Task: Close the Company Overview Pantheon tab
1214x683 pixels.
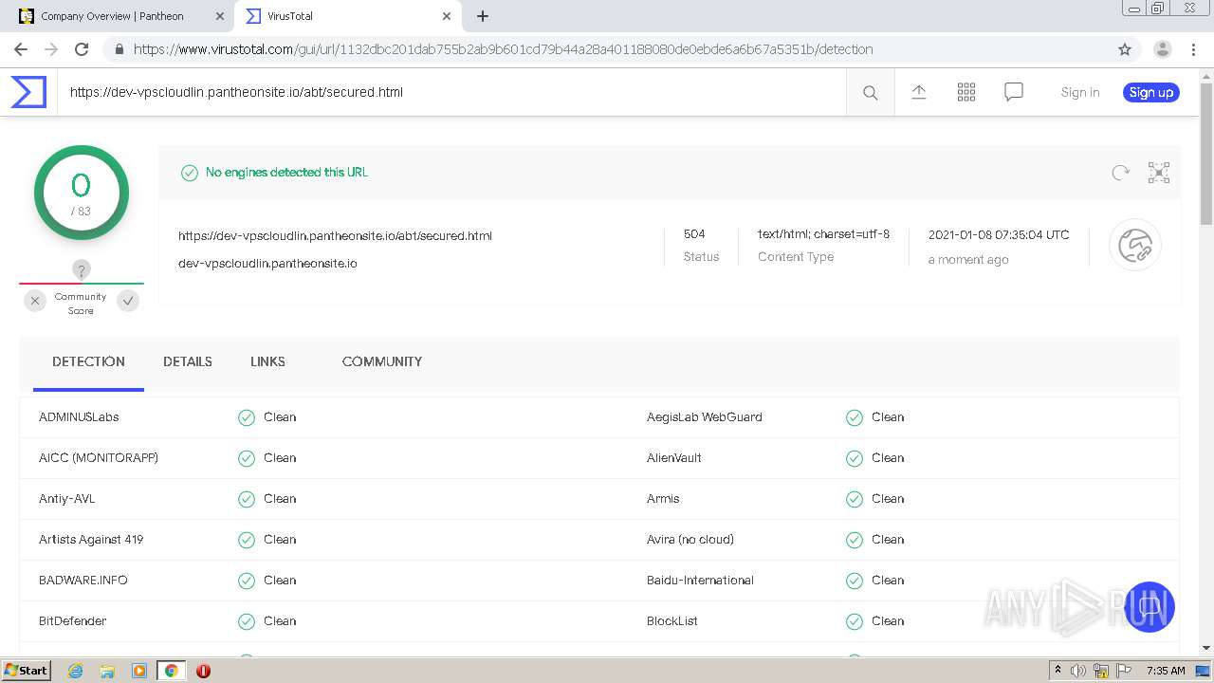Action: click(220, 16)
